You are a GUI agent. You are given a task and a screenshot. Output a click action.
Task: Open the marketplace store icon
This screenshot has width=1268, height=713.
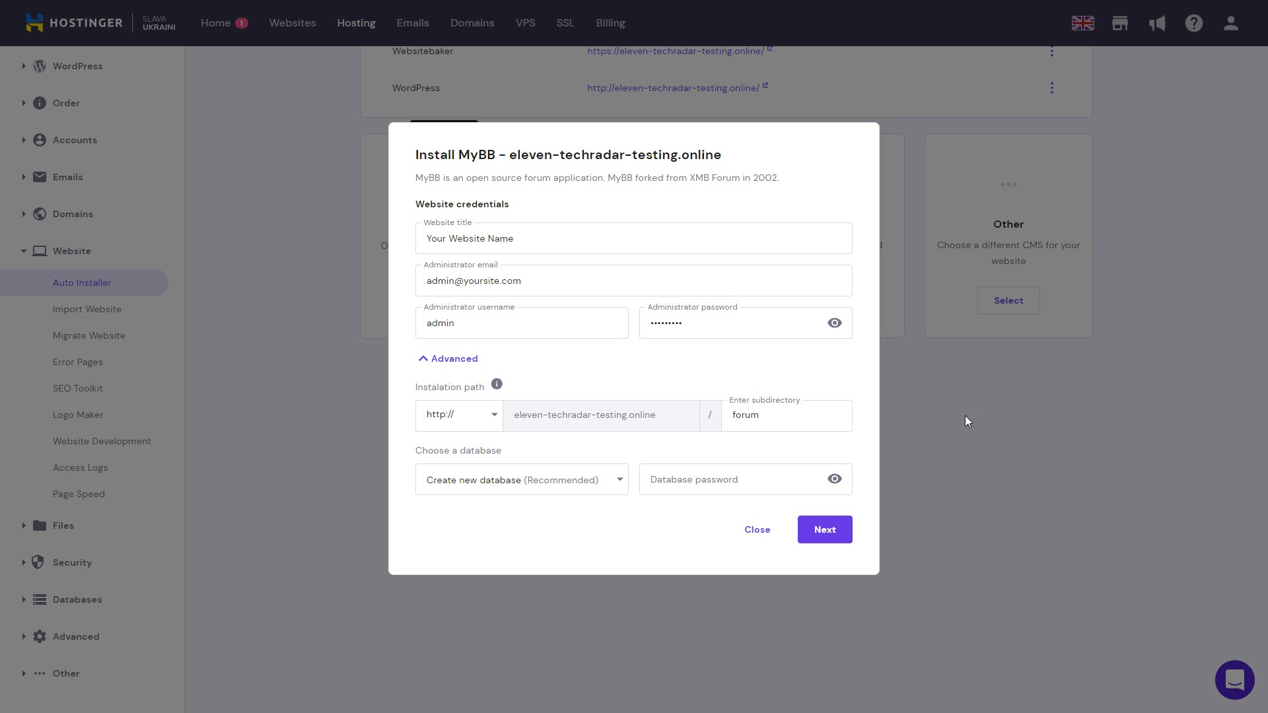coord(1119,23)
